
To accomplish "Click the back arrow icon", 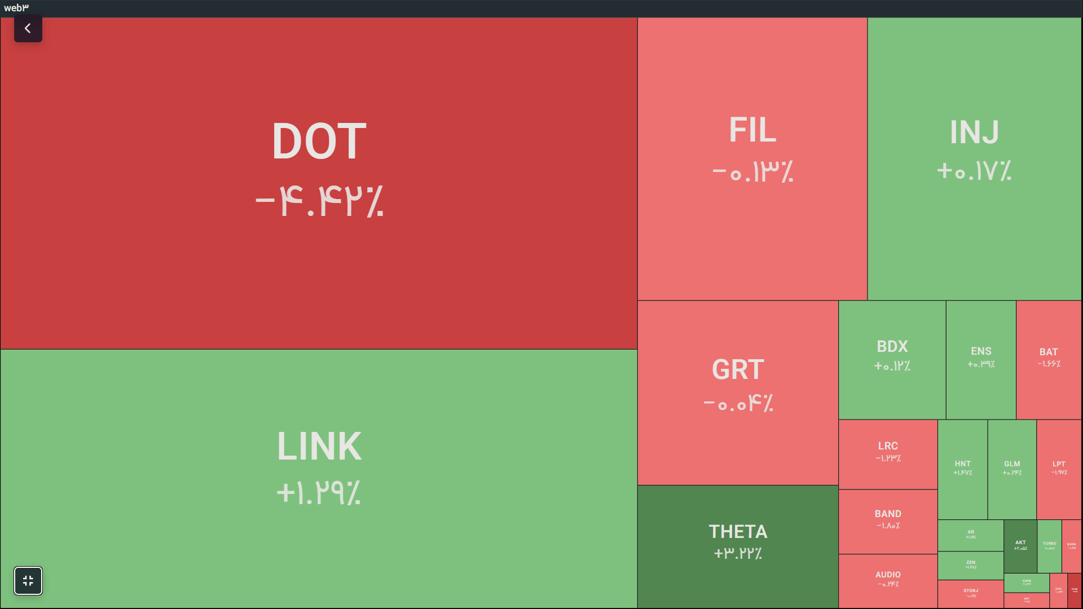I will (x=28, y=28).
